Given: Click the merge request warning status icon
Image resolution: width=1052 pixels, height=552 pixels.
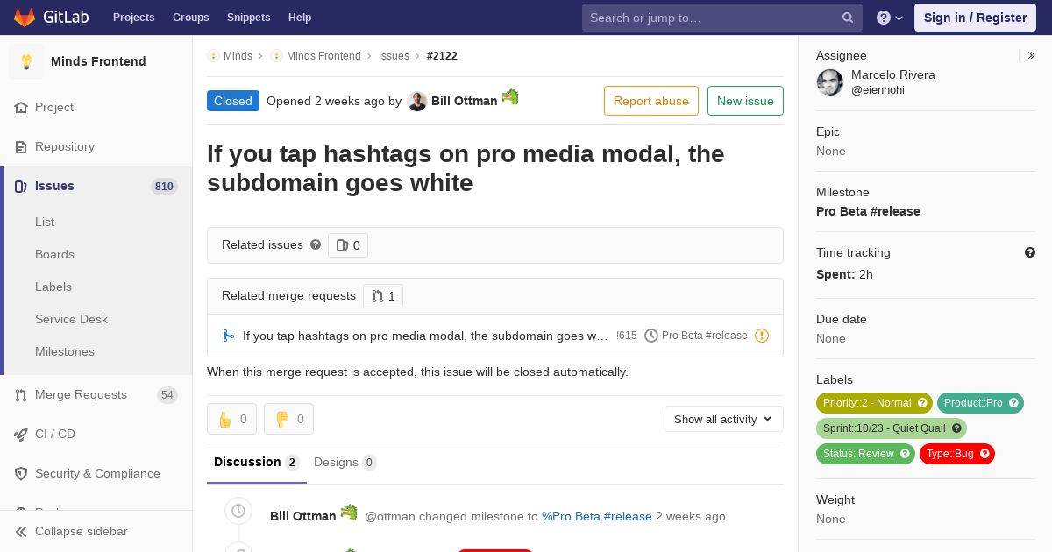Looking at the screenshot, I should 762,336.
